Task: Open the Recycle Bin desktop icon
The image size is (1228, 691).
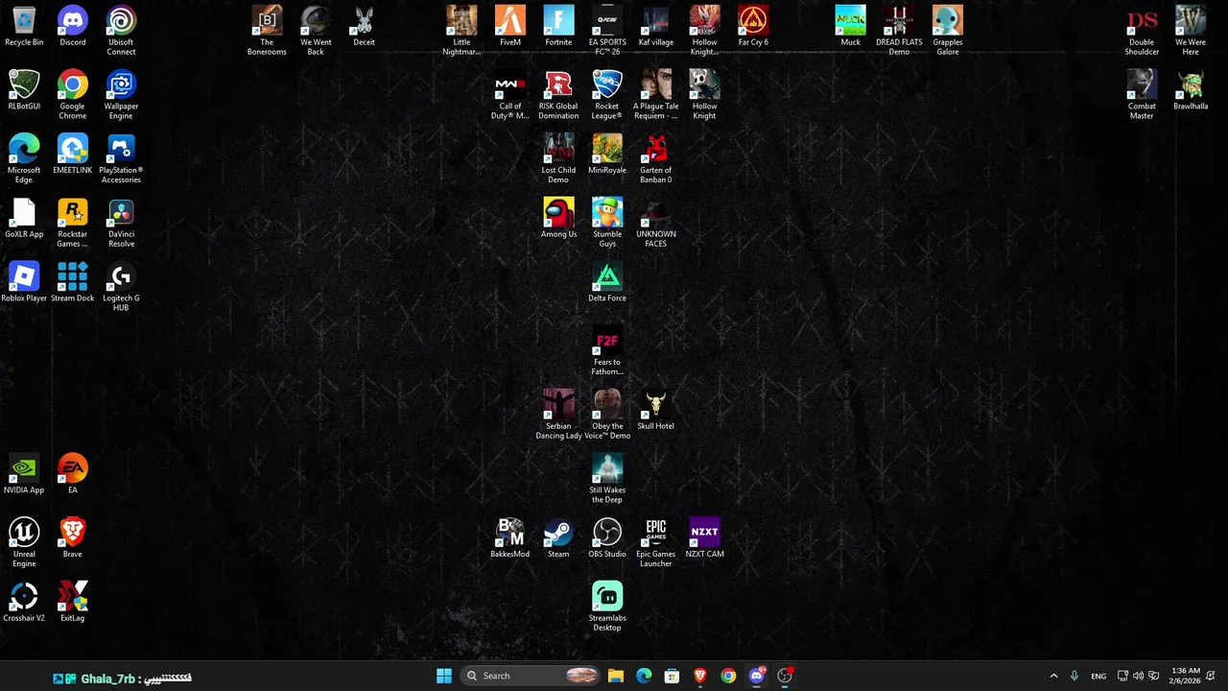Action: click(x=24, y=27)
